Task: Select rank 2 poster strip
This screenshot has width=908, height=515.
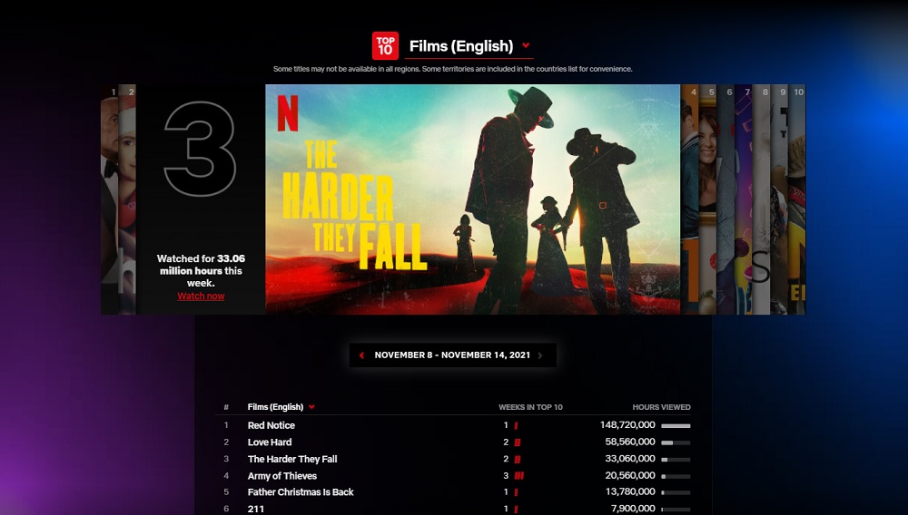Action: [127, 199]
